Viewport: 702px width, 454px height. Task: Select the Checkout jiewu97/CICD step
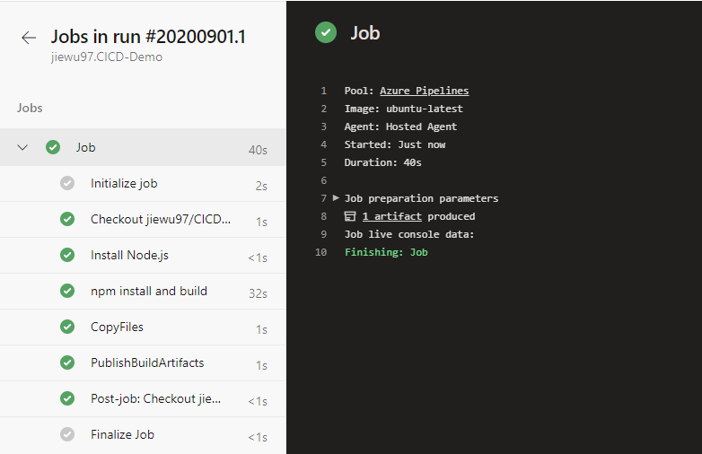pos(143,220)
